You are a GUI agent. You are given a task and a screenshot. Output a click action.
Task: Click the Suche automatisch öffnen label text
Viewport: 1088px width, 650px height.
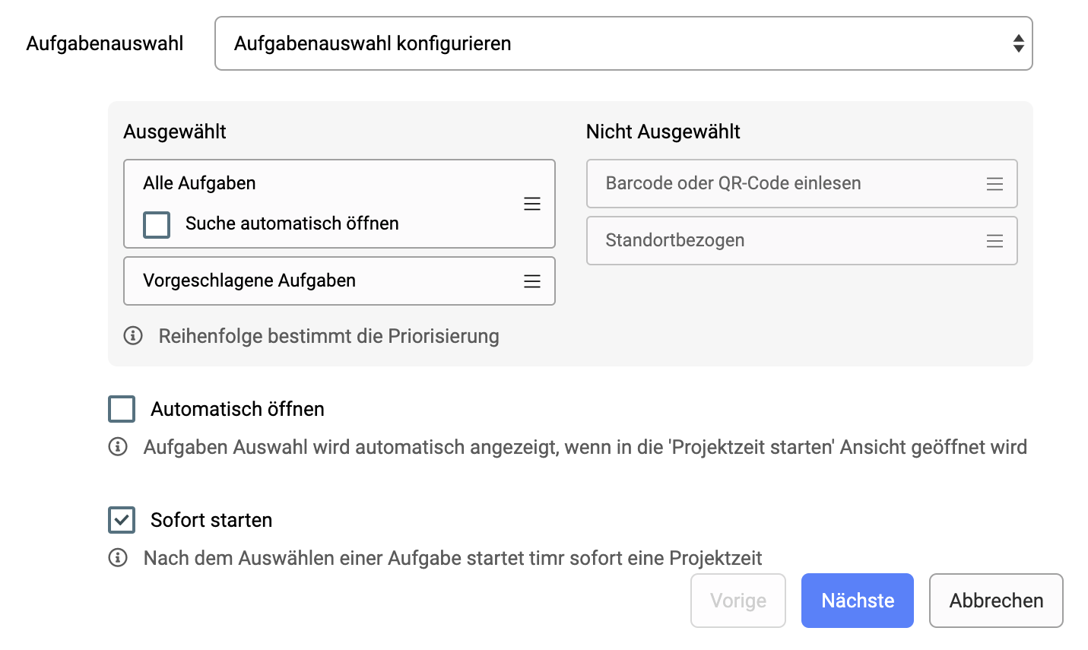pos(292,224)
